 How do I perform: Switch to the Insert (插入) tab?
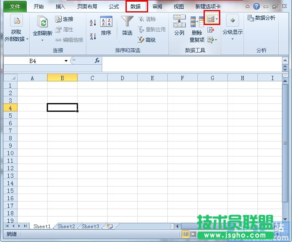pyautogui.click(x=60, y=7)
